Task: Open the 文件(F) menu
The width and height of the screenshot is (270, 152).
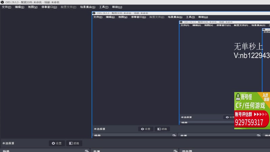Action: click(6, 7)
